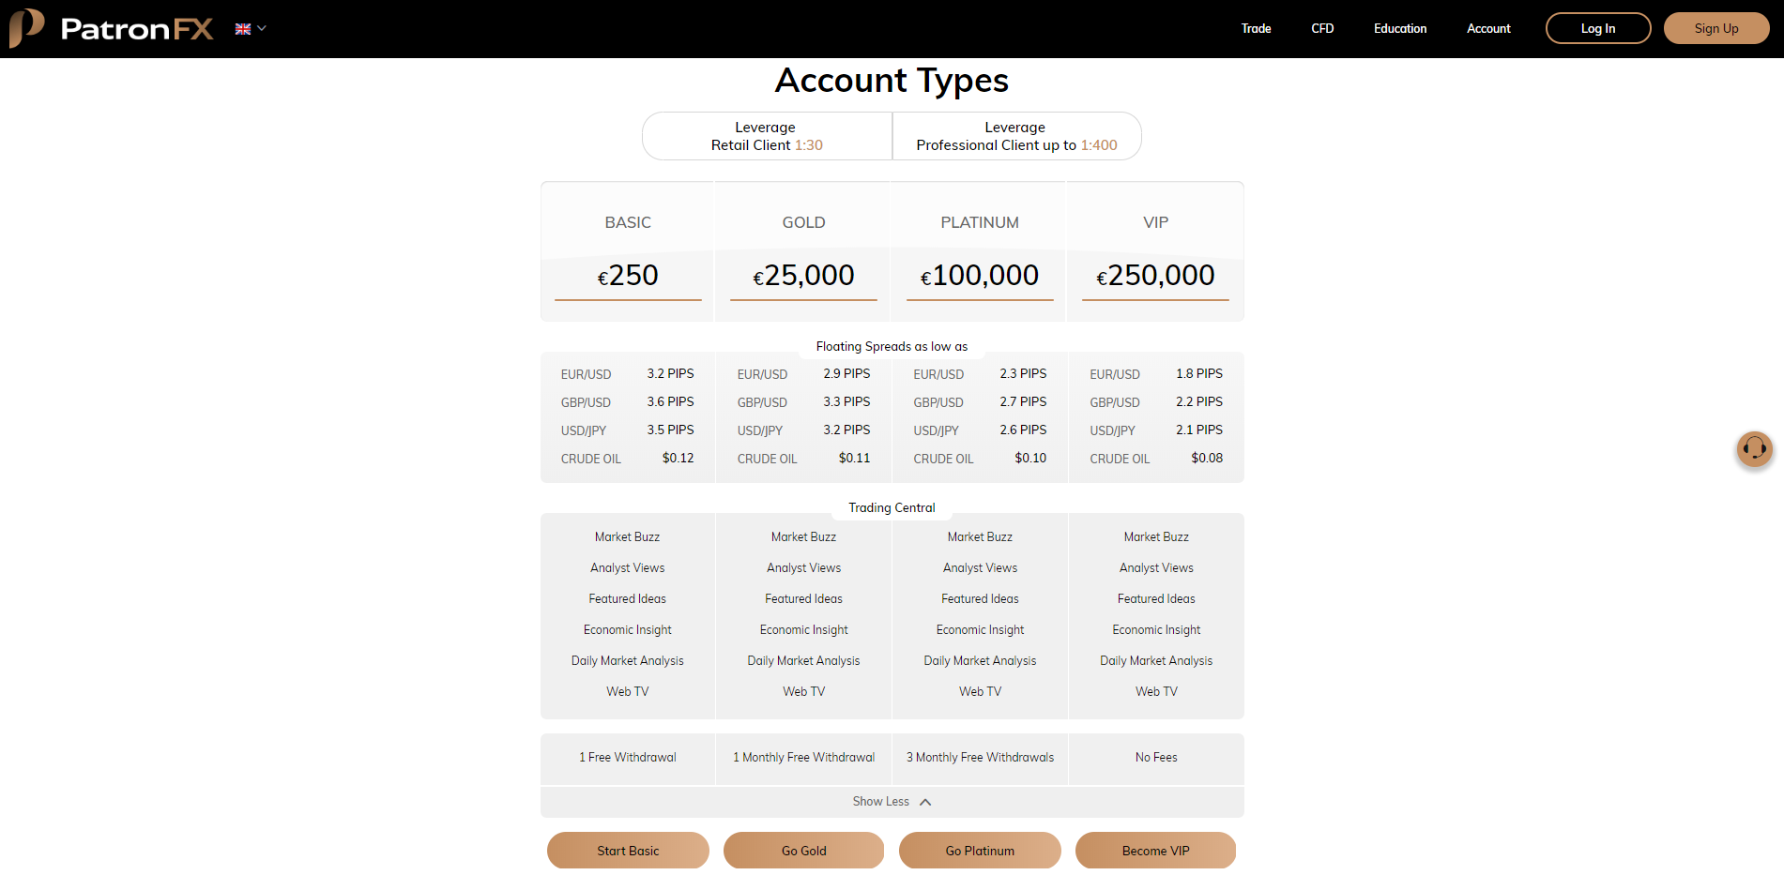The width and height of the screenshot is (1784, 875).
Task: Click the Start Basic button
Action: click(x=627, y=850)
